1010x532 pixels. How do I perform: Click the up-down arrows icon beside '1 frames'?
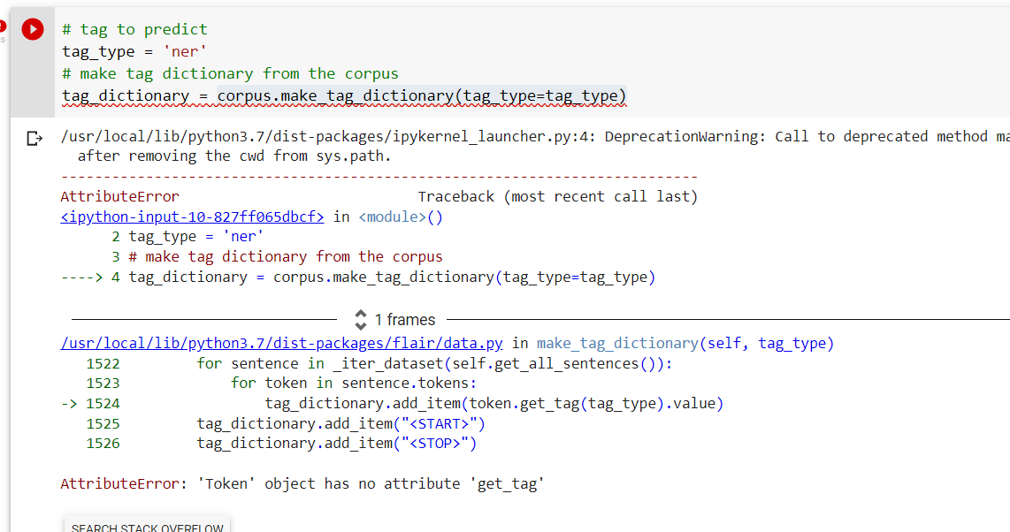(361, 319)
